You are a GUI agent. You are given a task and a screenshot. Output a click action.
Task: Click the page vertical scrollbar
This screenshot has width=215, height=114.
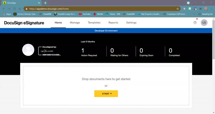pyautogui.click(x=214, y=40)
